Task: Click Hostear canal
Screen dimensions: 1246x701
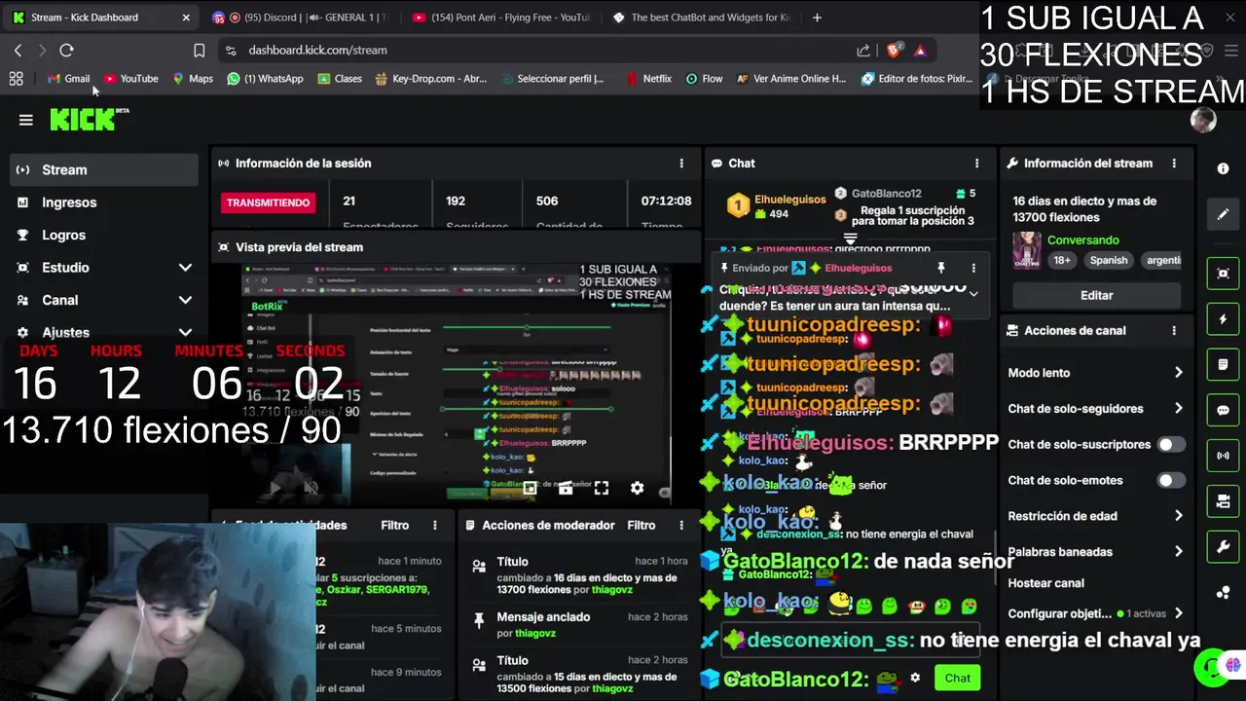Action: pos(1045,583)
